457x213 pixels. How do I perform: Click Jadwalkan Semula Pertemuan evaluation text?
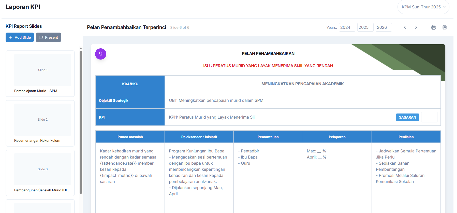point(406,154)
